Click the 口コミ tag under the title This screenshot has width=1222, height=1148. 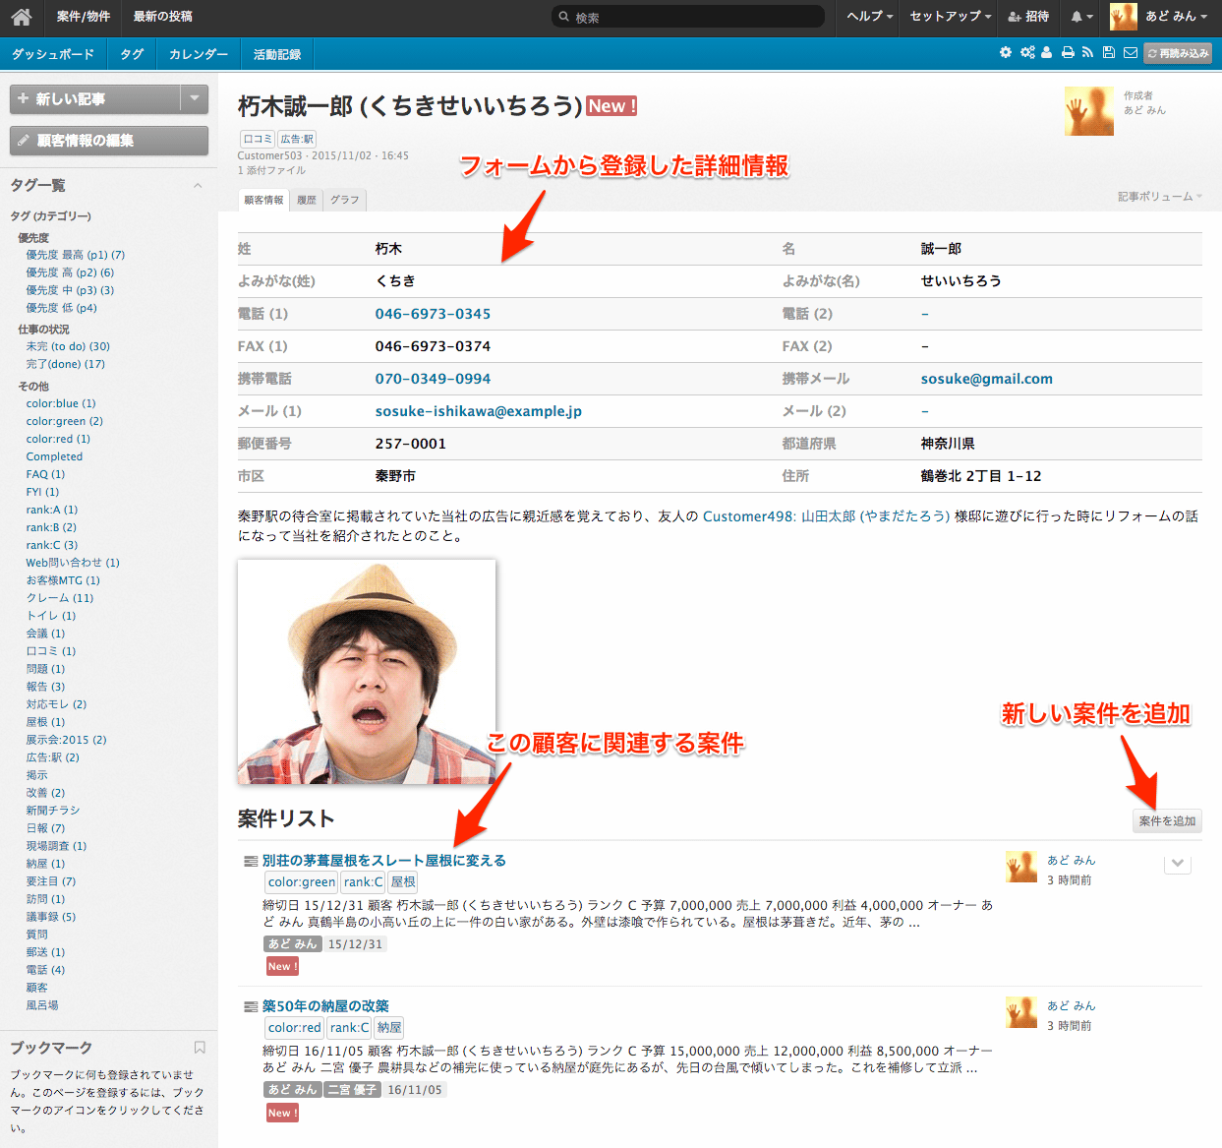coord(258,139)
